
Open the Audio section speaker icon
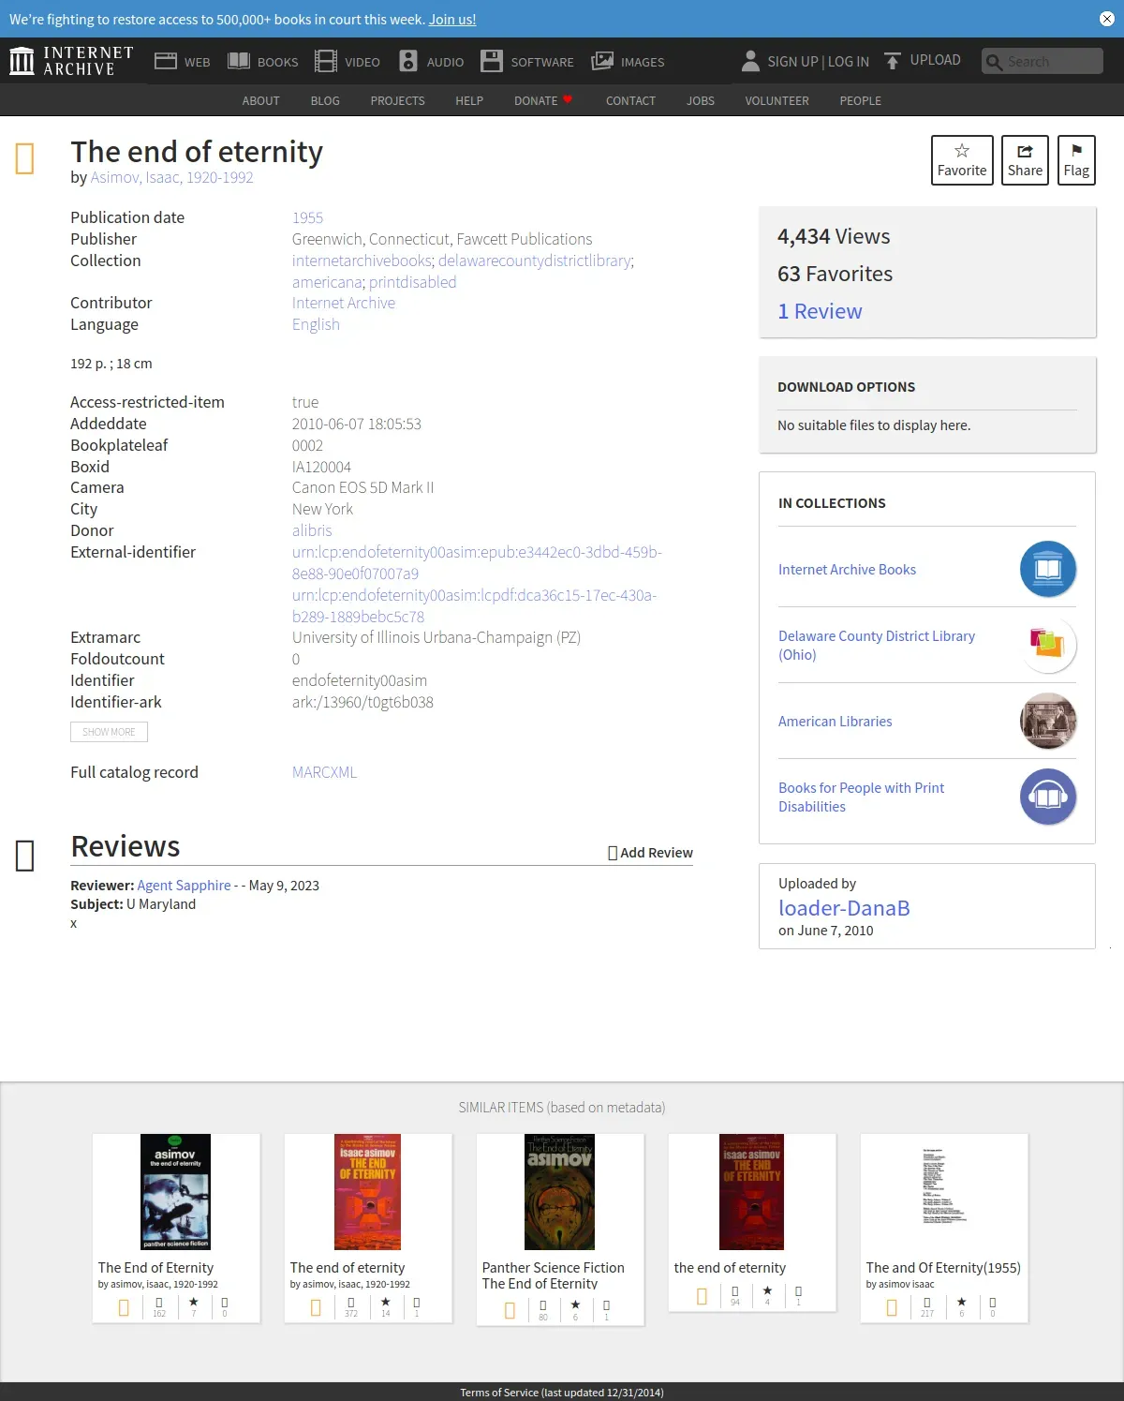(x=408, y=61)
